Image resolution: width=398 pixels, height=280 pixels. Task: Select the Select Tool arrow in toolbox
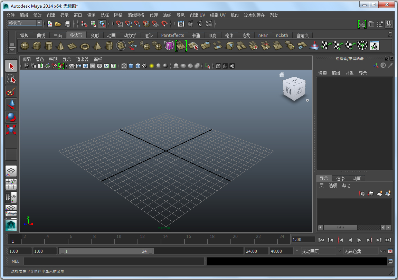tap(11, 66)
